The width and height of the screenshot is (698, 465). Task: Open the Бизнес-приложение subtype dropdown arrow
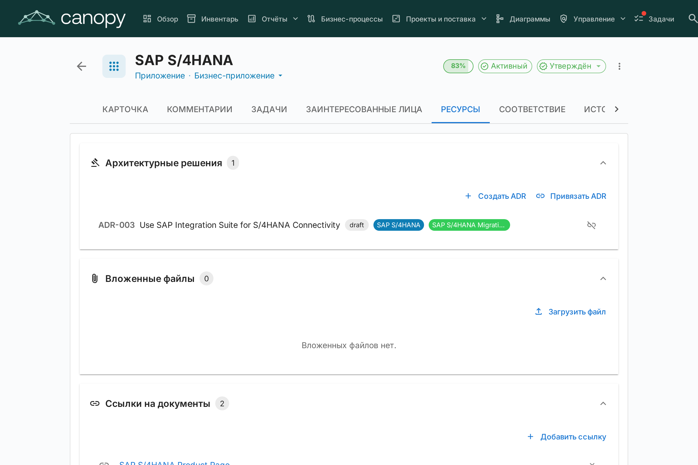pyautogui.click(x=280, y=76)
